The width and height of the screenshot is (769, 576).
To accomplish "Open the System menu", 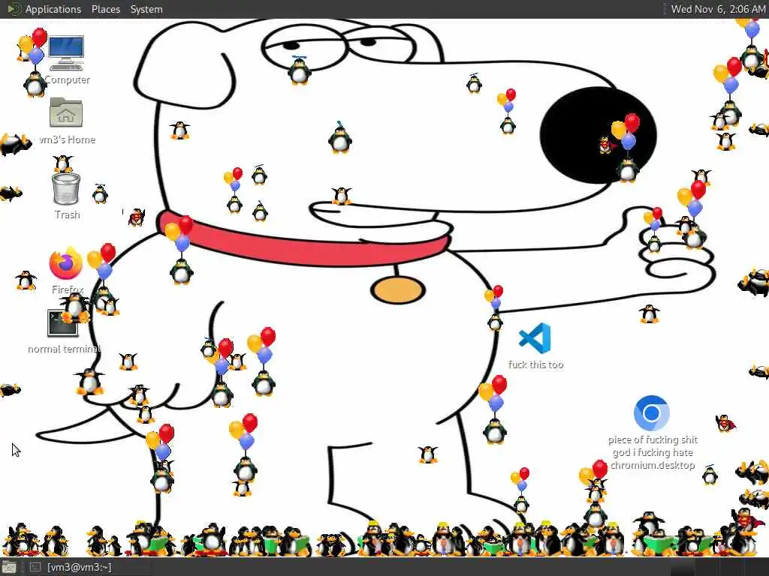I will point(146,9).
